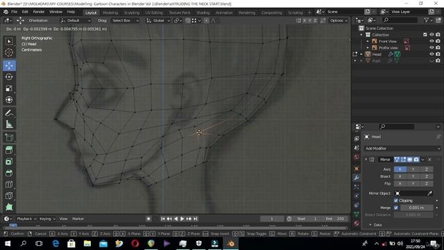Toggle the Collection exclude checkbox
Image resolution: width=444 pixels, height=250 pixels.
tap(425, 35)
